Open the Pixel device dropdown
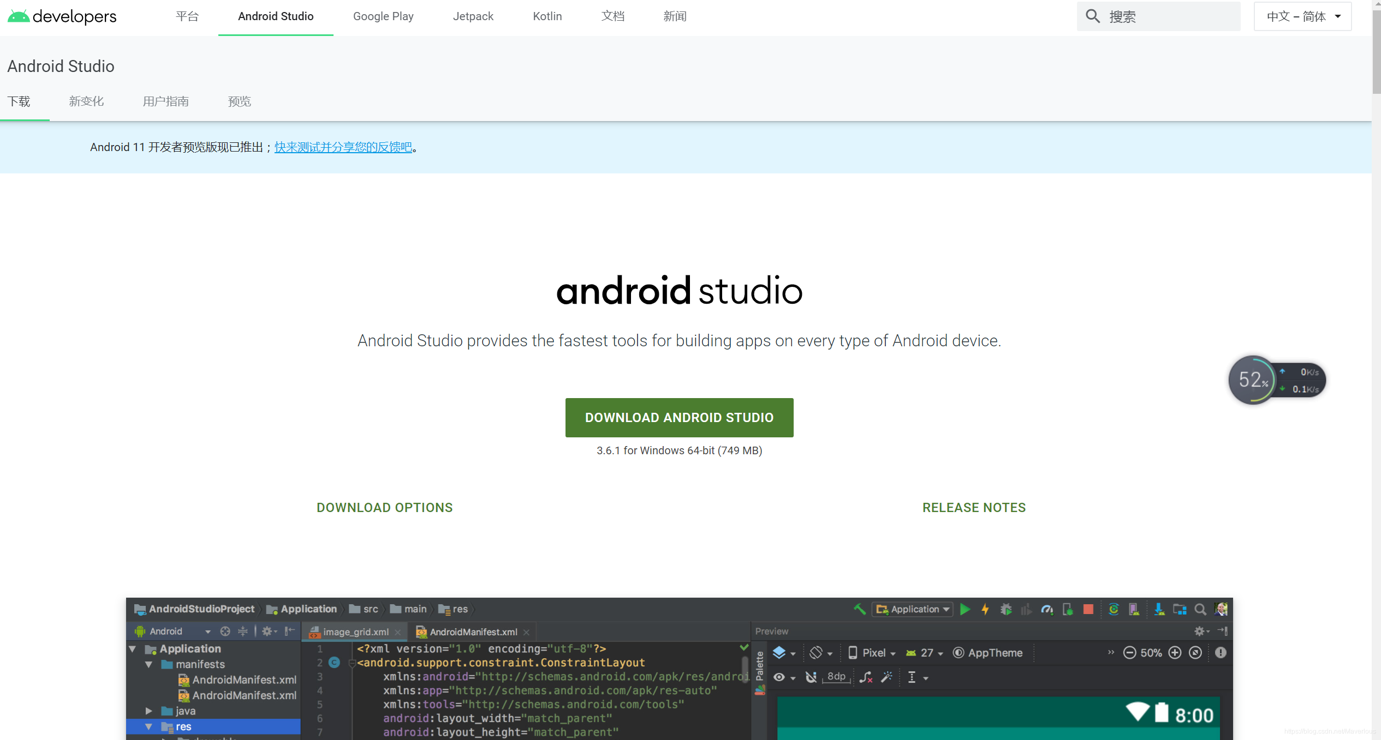Screen dimensions: 1381x740 872,653
